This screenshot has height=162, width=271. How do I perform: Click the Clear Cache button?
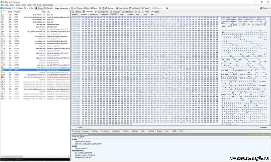coord(122,8)
